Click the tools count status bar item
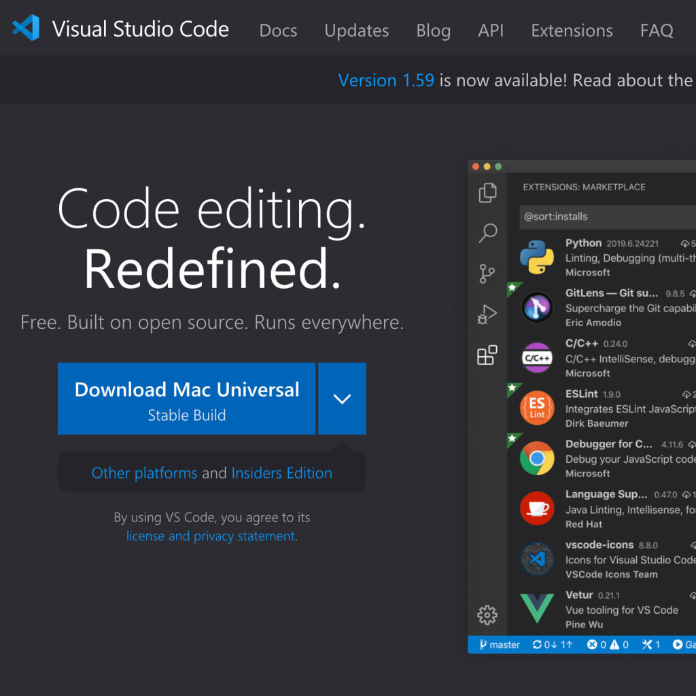The image size is (696, 696). point(651,644)
